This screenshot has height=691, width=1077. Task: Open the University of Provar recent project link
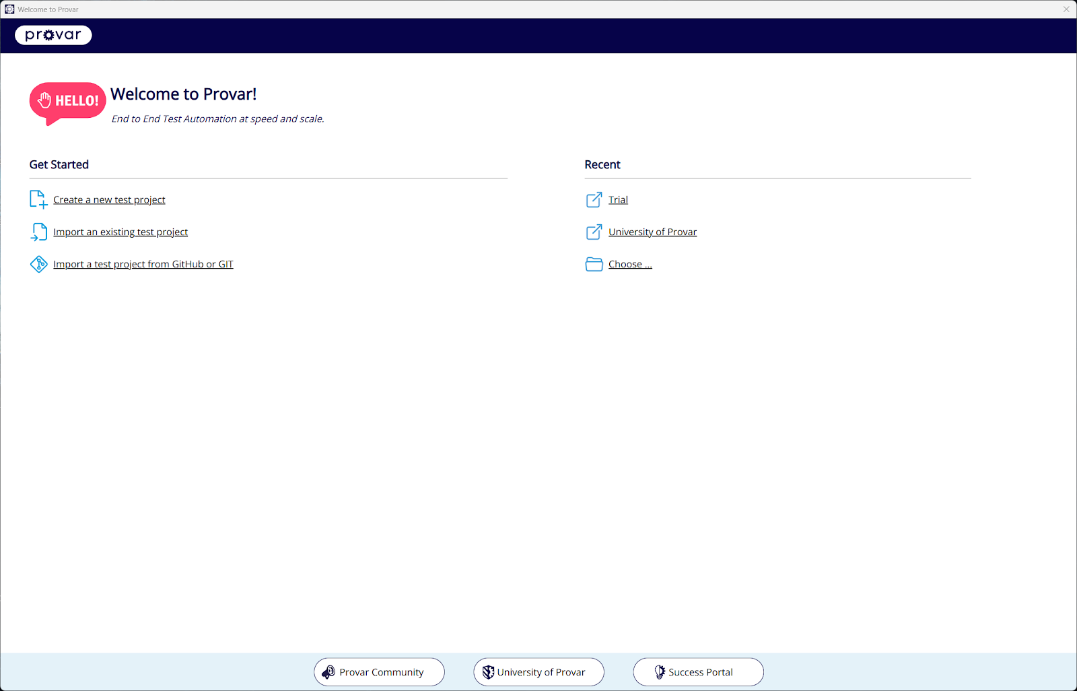click(652, 232)
